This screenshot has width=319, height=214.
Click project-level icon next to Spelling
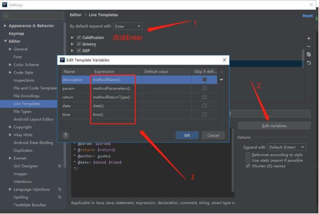click(x=59, y=197)
